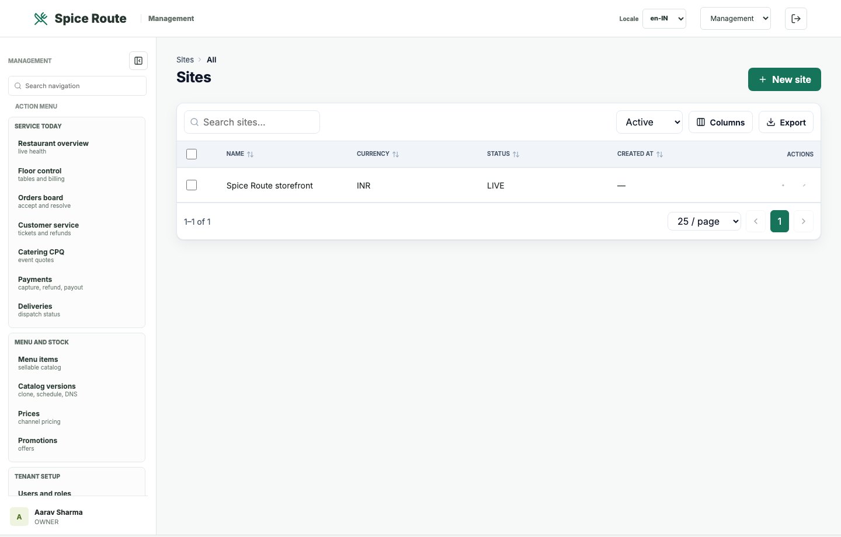Viewport: 841px width, 537px height.
Task: Export the sites list
Action: point(786,122)
